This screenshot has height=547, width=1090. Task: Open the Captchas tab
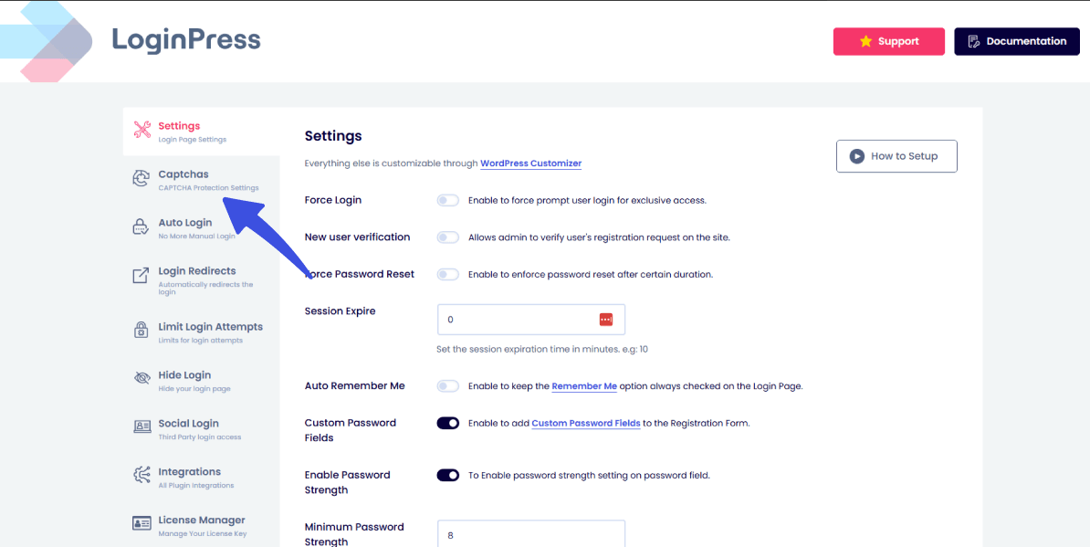202,179
